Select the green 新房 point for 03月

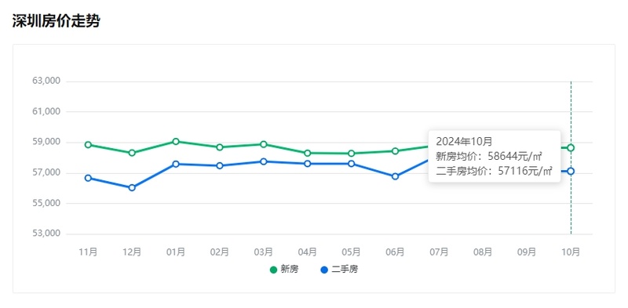click(x=264, y=144)
